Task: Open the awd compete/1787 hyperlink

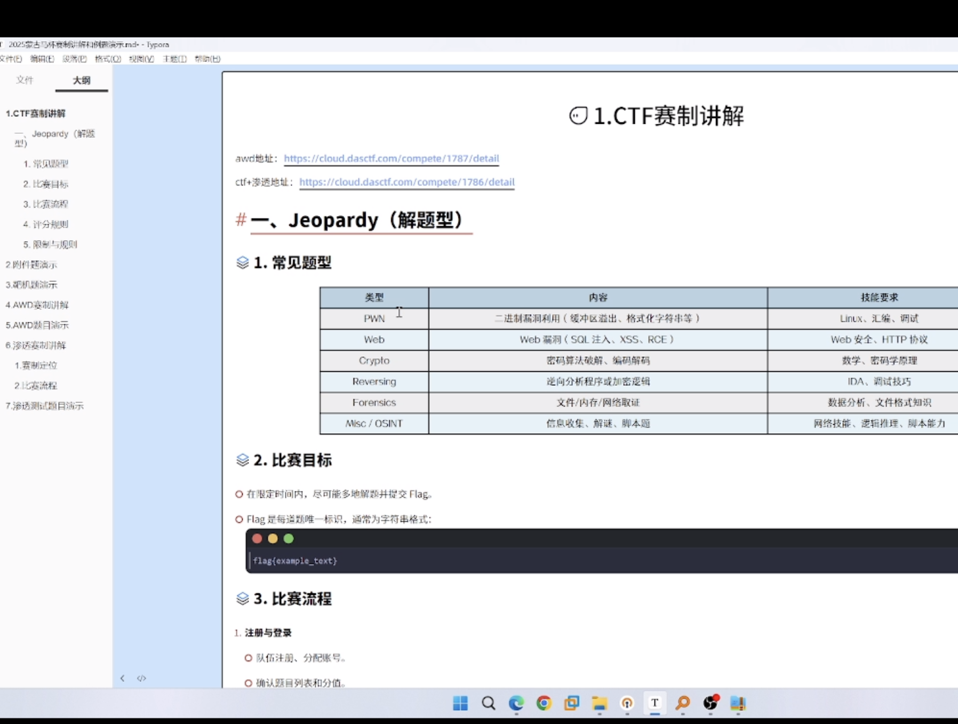Action: tap(391, 158)
